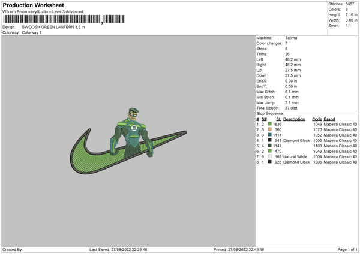Screen dimensions: 360x254
Task: Click the Right value '48.2 mm'
Action: (x=293, y=65)
